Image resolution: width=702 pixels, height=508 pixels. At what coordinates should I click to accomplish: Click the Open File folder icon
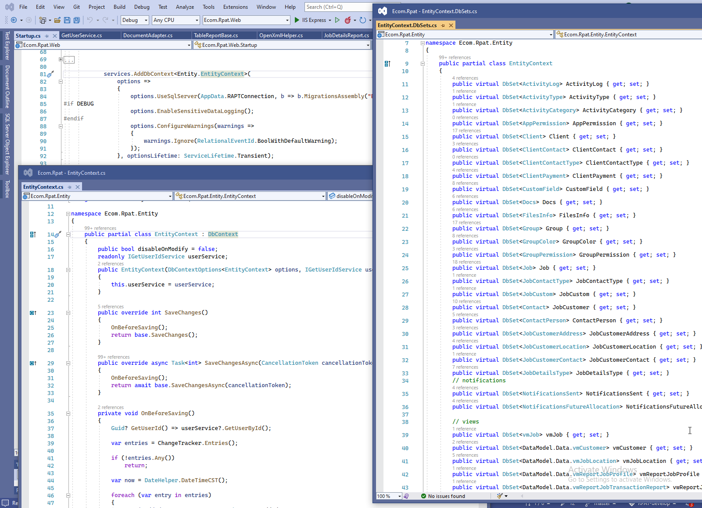[57, 20]
